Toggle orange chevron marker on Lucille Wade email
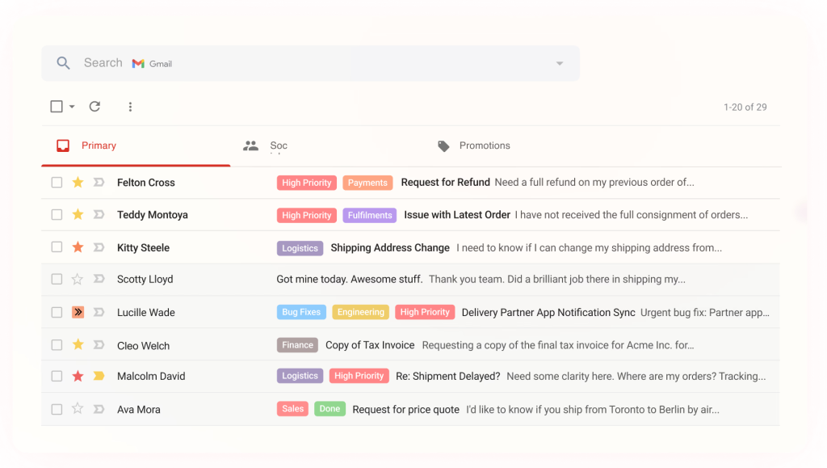This screenshot has width=827, height=468. click(78, 312)
